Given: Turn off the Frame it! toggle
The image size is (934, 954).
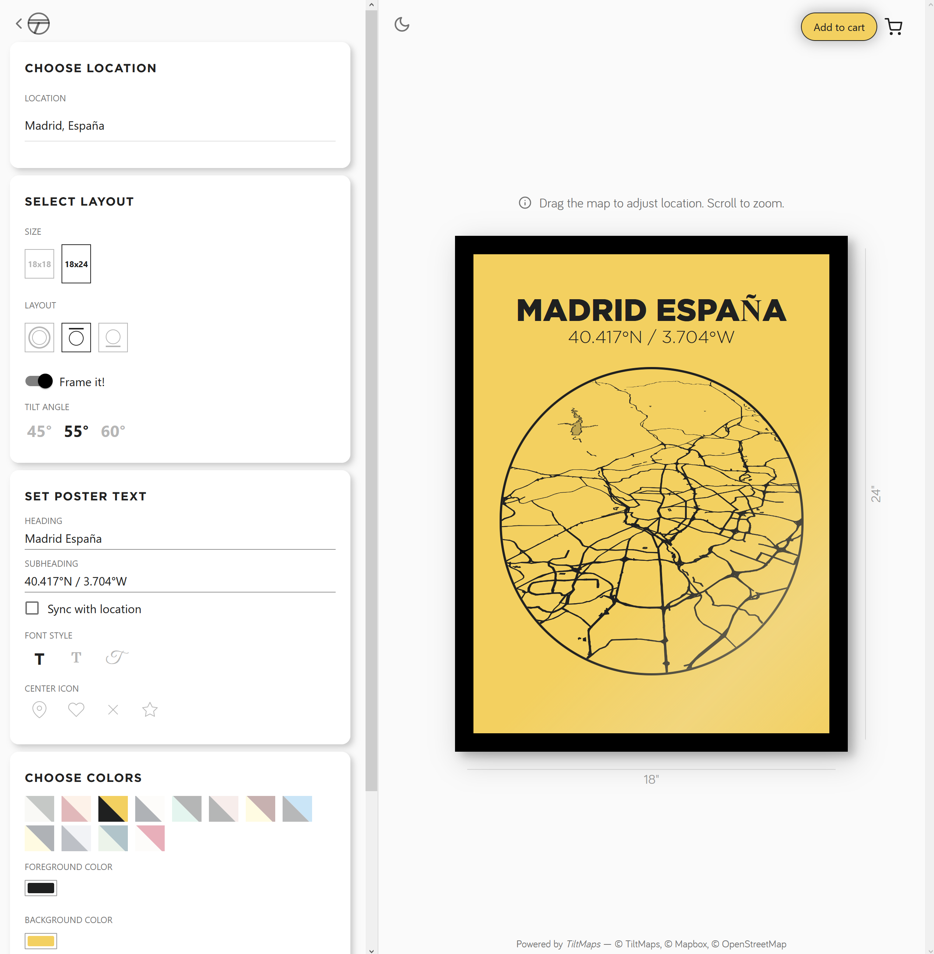Looking at the screenshot, I should point(39,381).
